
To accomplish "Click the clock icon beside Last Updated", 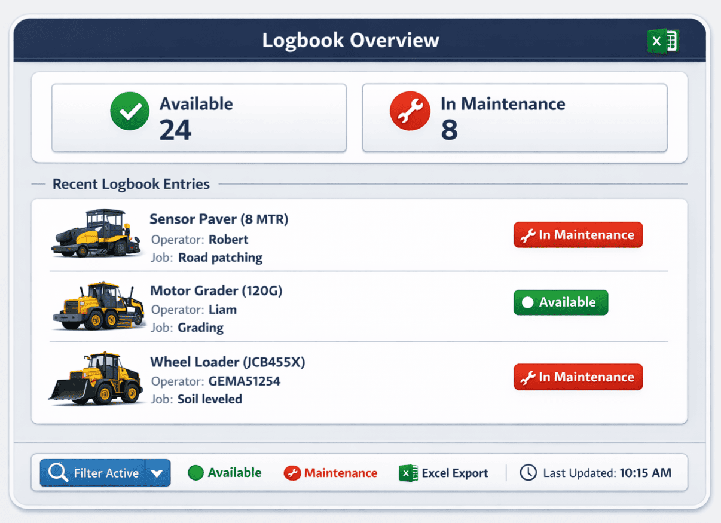I will coord(528,473).
